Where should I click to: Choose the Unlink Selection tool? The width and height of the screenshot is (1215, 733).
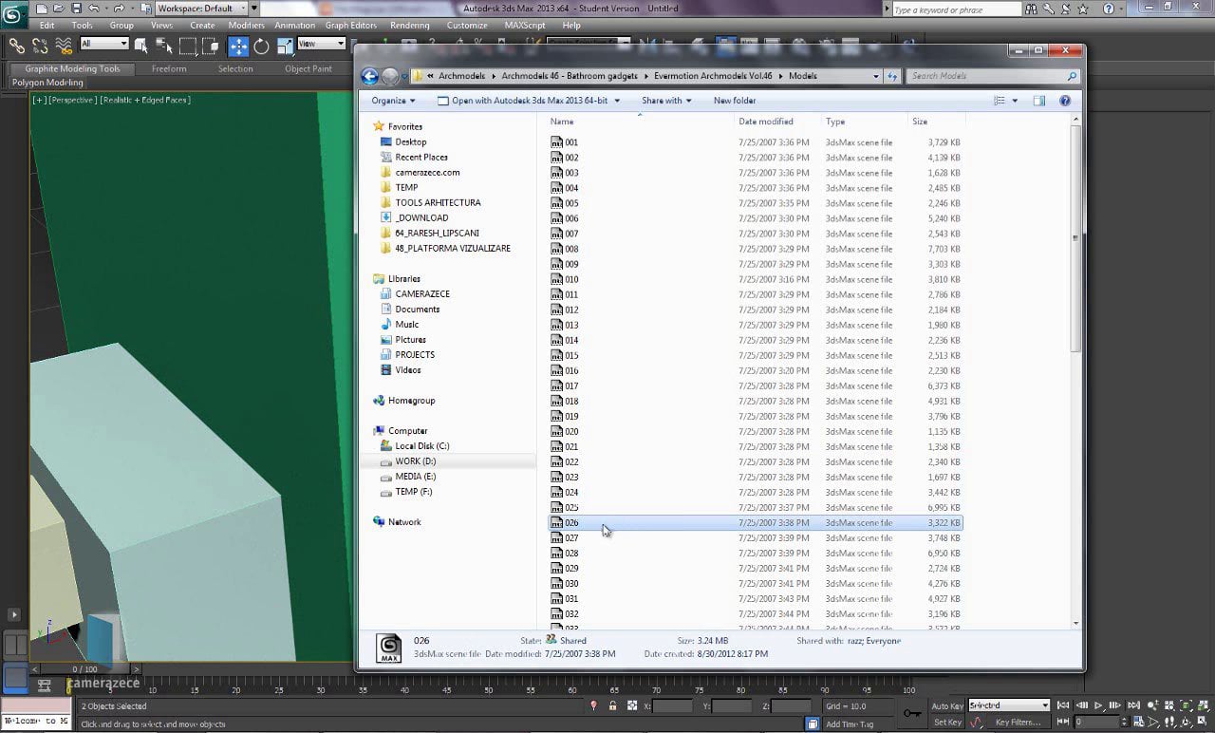pos(40,45)
